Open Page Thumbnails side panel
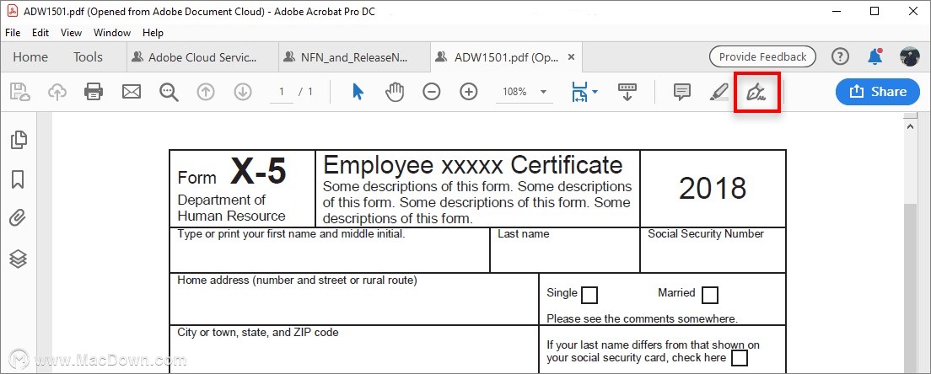The width and height of the screenshot is (931, 374). [x=19, y=140]
